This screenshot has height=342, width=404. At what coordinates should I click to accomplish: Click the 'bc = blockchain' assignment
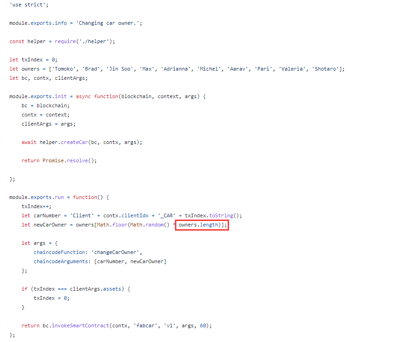click(x=45, y=105)
